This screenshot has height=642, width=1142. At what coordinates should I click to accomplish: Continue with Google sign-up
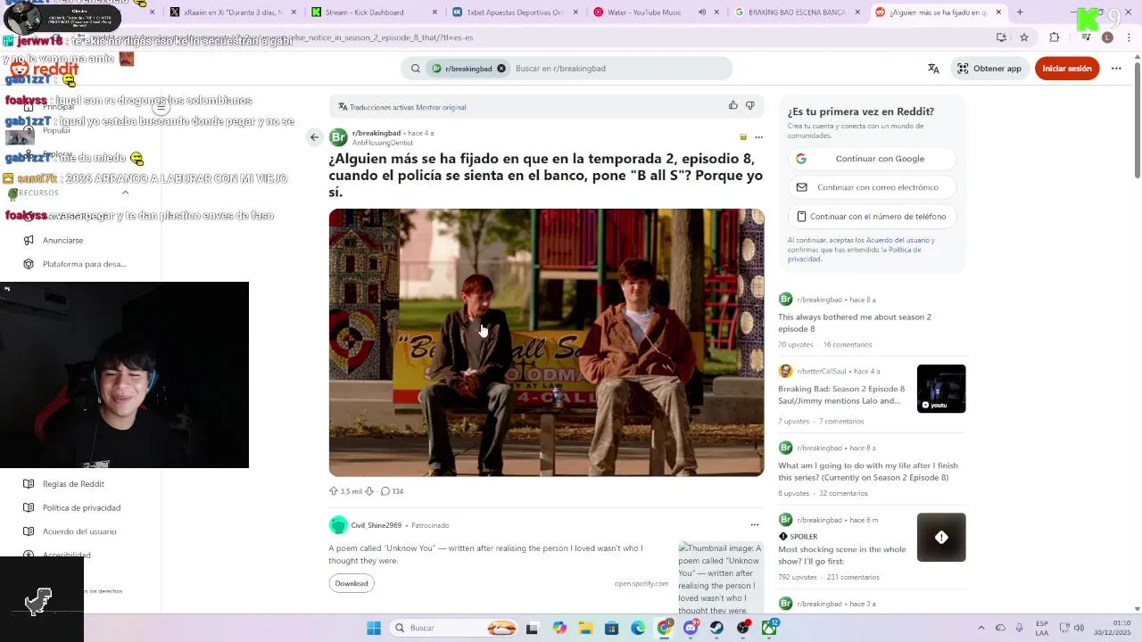(872, 159)
